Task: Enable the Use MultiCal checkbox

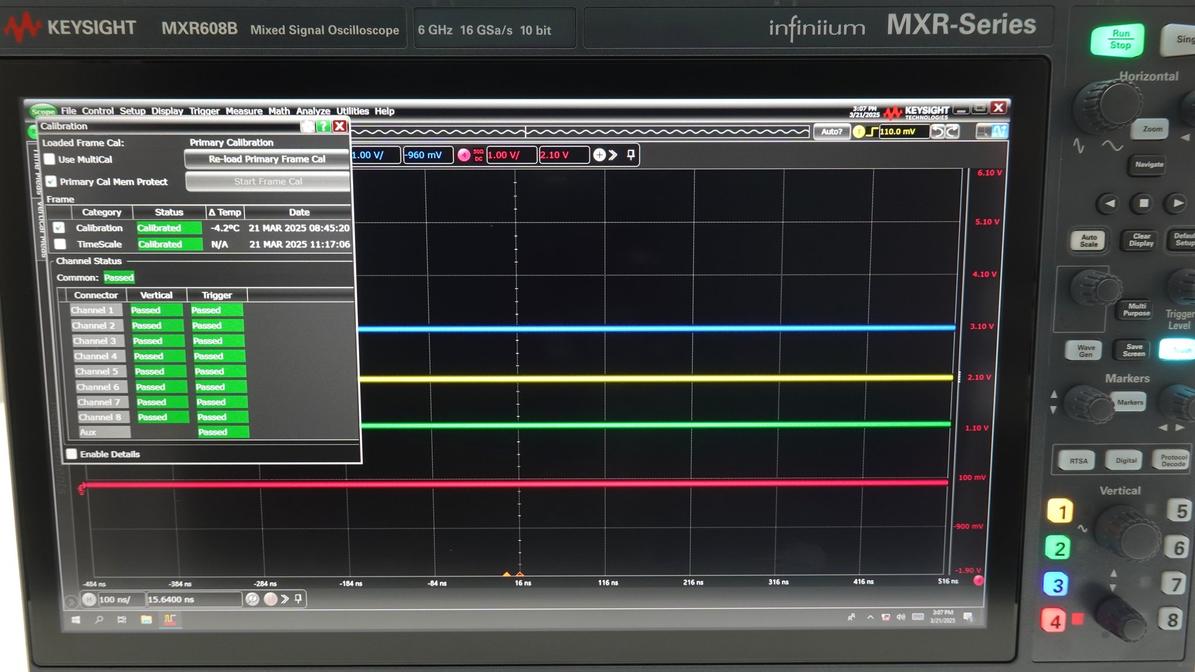Action: pyautogui.click(x=50, y=159)
